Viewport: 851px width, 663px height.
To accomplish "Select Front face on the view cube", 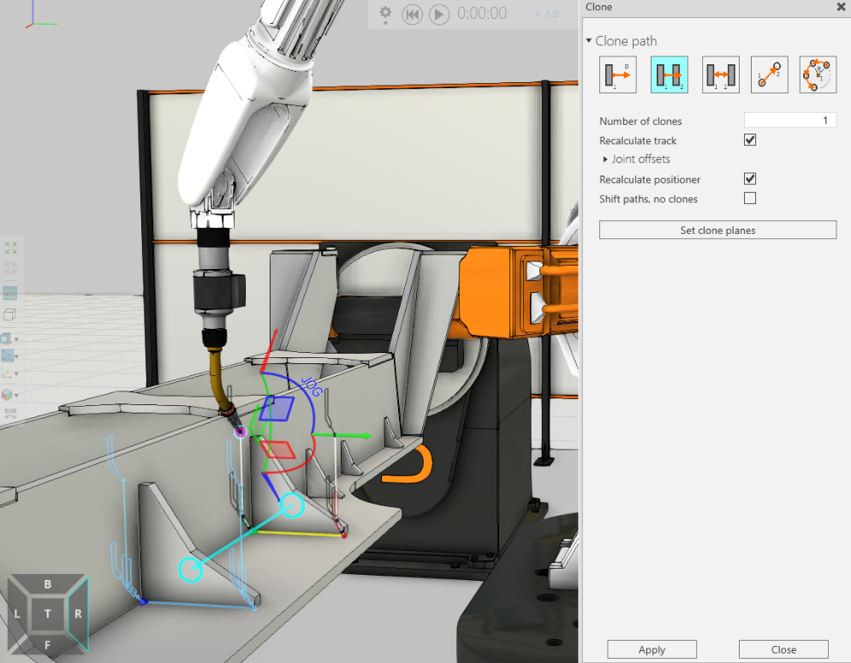I will [47, 645].
